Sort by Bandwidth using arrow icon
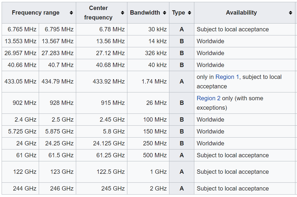The width and height of the screenshot is (297, 197). [164, 13]
